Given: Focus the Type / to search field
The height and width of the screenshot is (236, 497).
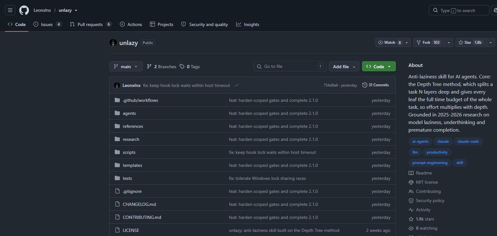Looking at the screenshot, I should click(459, 10).
